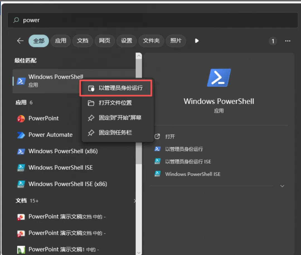
Task: Click the shield icon beside 以管理员身份运行
Action: click(x=91, y=88)
